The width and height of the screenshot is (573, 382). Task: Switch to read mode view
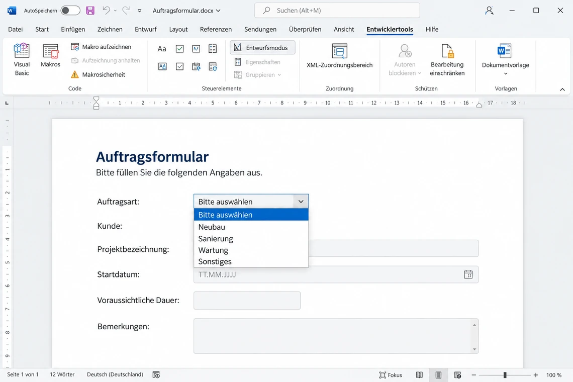click(419, 374)
